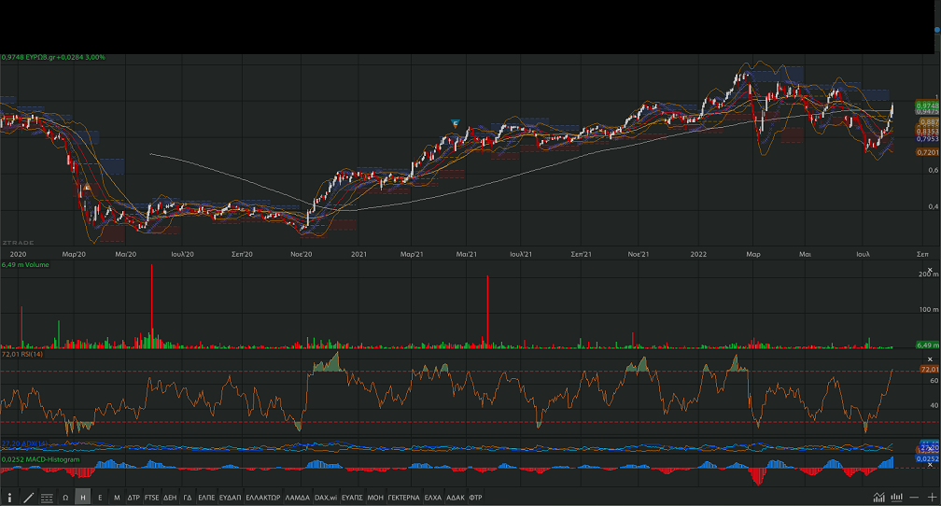
Task: Toggle the H daily timeframe button
Action: (x=83, y=498)
